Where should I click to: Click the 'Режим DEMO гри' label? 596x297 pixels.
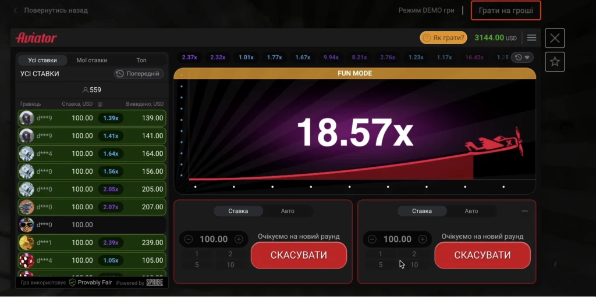pyautogui.click(x=426, y=10)
